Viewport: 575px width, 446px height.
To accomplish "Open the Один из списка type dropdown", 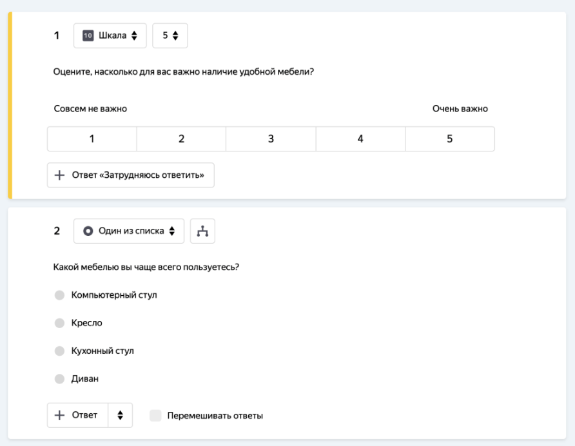I will (x=129, y=231).
